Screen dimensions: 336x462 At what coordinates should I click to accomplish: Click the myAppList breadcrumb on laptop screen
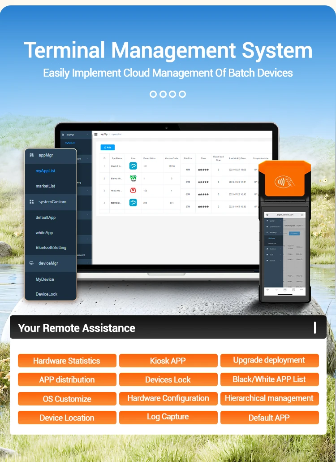[x=116, y=135]
